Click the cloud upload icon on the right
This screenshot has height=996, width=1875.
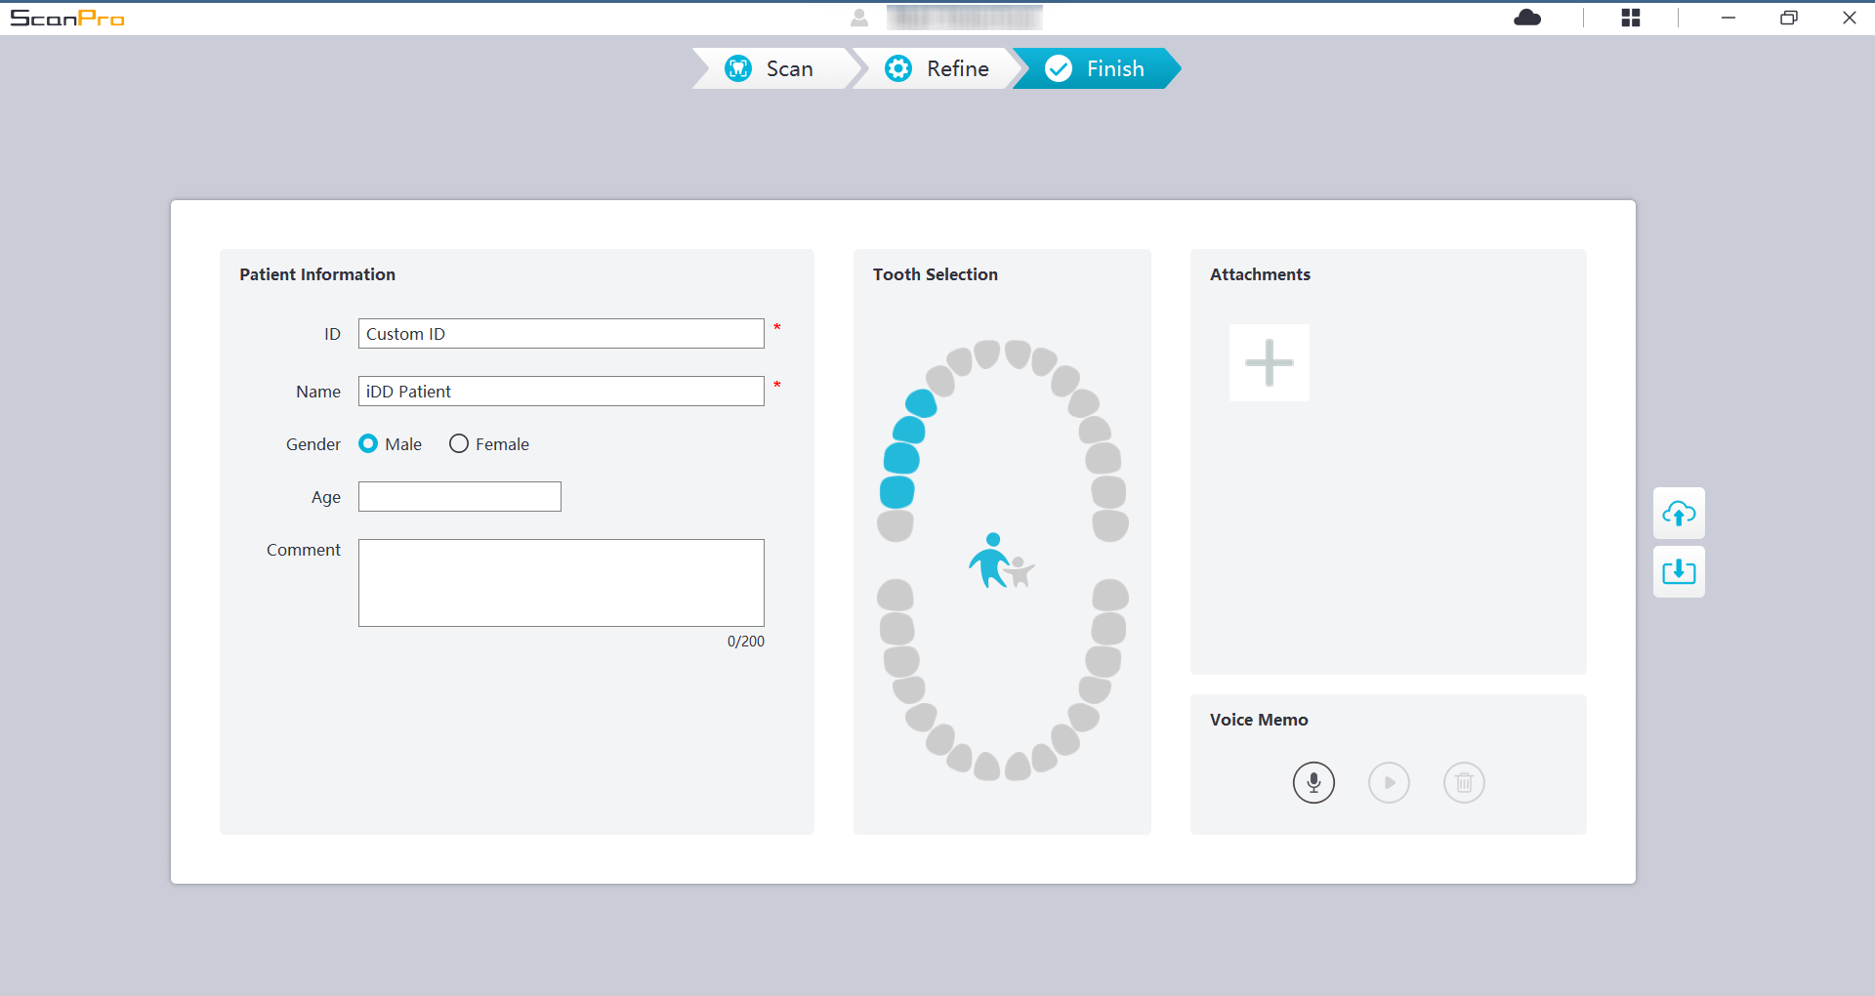click(1679, 514)
